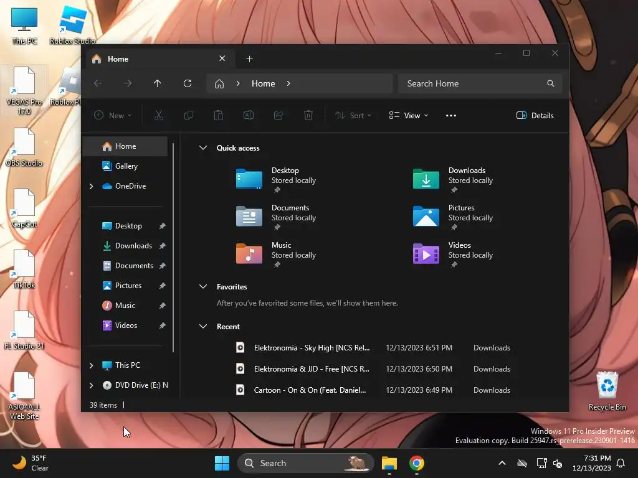
Task: Open the weather widget showing 35°F Clear
Action: (31, 463)
